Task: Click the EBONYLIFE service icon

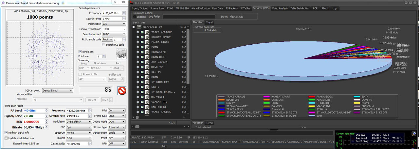Action: 147,52
